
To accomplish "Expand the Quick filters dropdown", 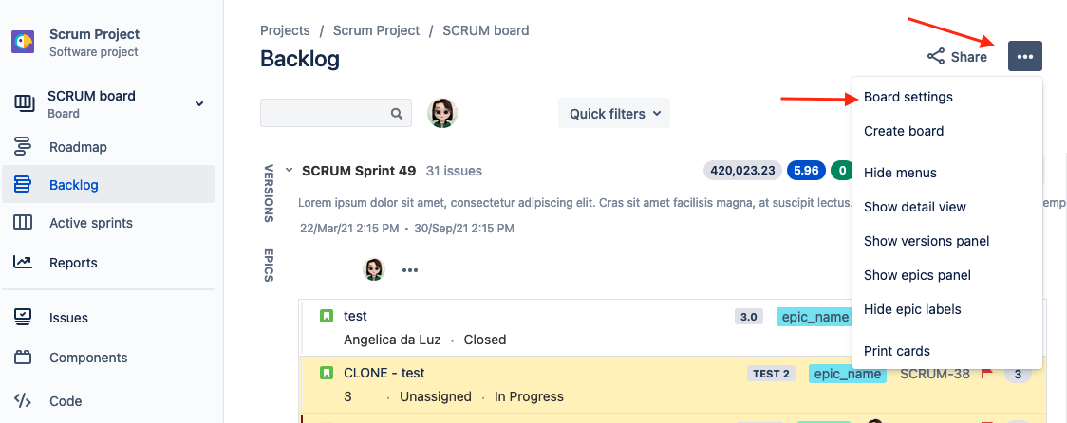I will (x=614, y=114).
